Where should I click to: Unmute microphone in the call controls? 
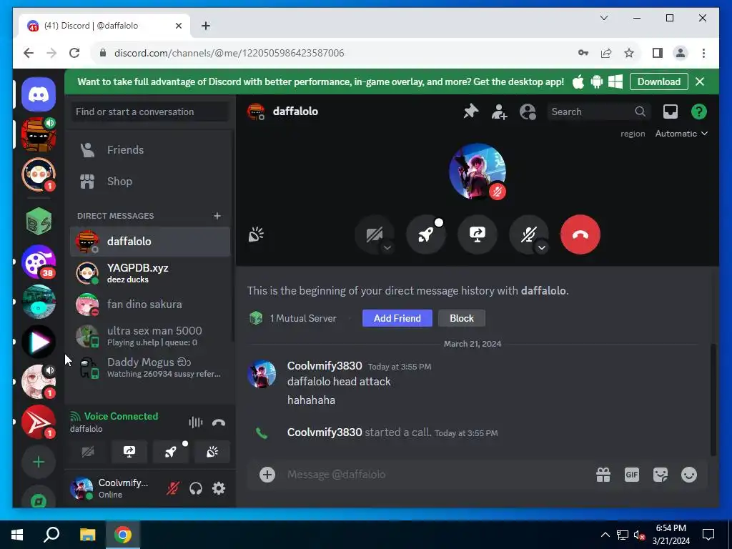(528, 234)
